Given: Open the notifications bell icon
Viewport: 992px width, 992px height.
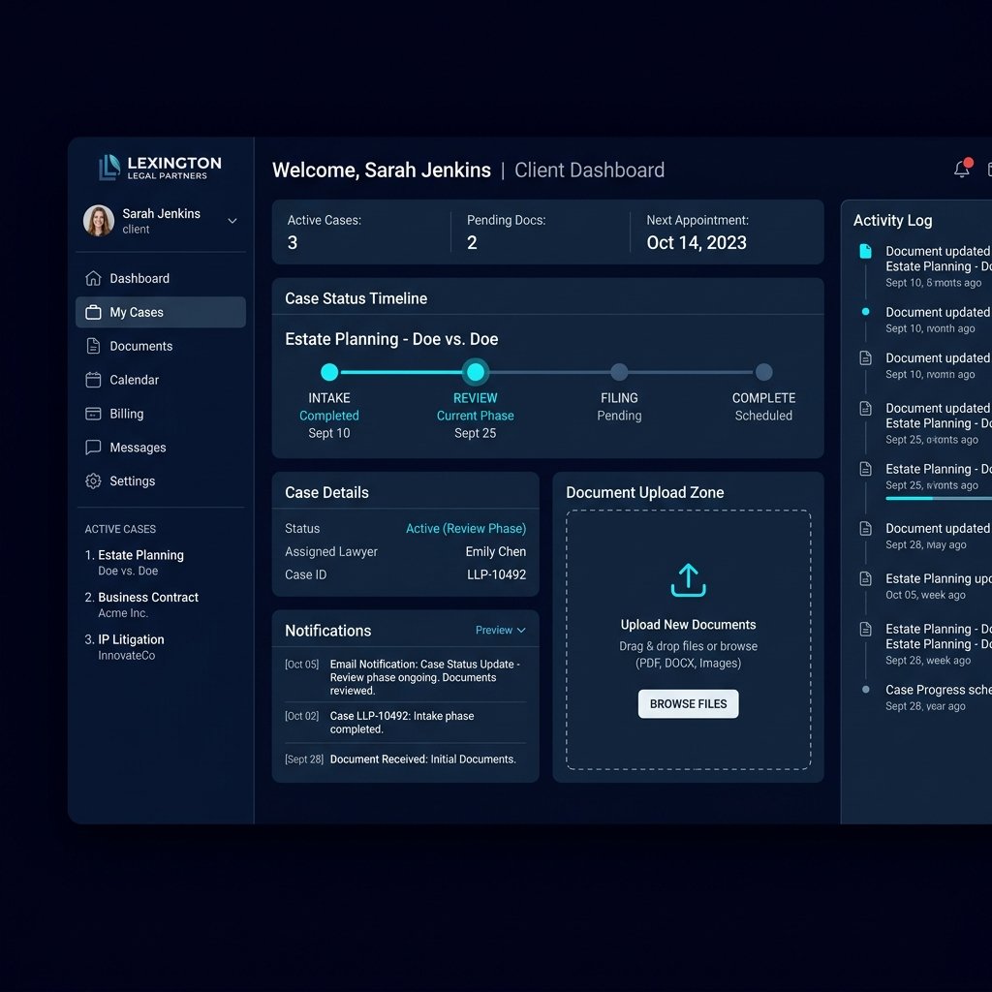Looking at the screenshot, I should 962,169.
